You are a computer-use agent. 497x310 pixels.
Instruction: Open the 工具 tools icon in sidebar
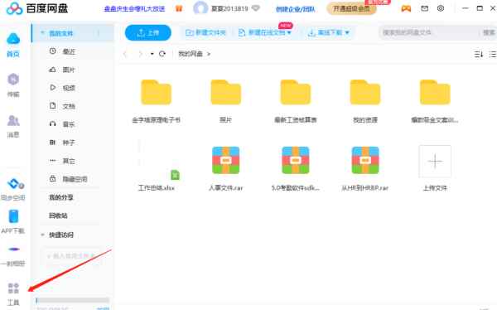(13, 288)
